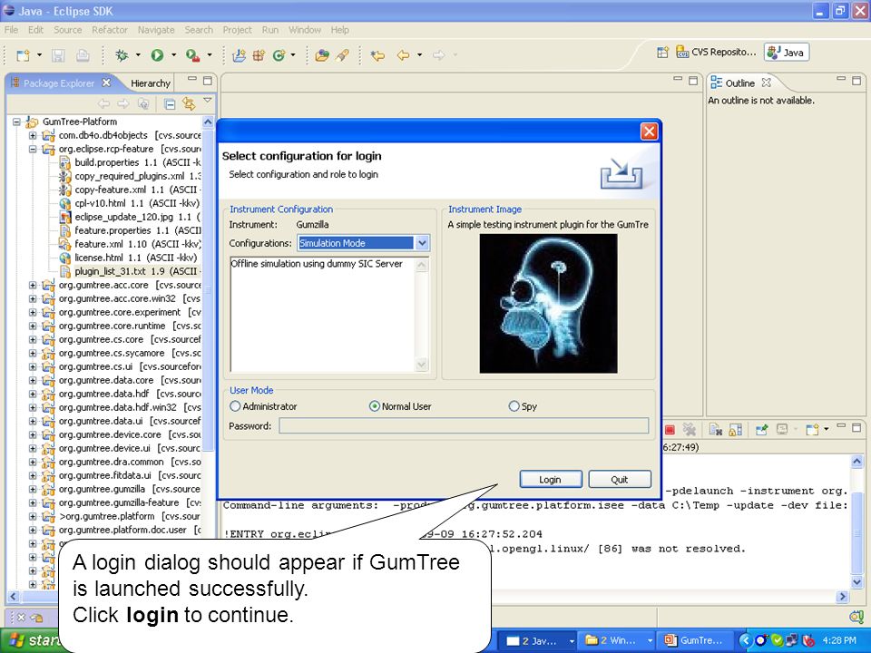Click the Print toolbar icon

pos(83,55)
